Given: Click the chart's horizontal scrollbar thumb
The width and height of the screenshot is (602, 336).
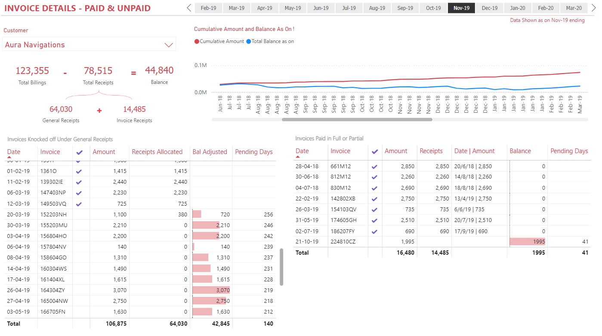Looking at the screenshot, I should 357,120.
